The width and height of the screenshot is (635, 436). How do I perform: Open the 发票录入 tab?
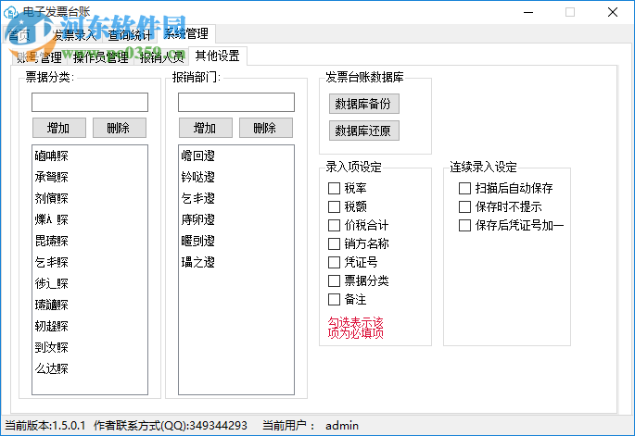75,35
